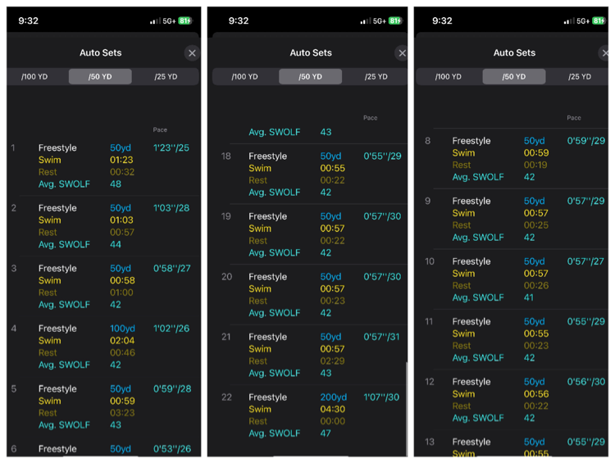615x463 pixels.
Task: Click rest time 01:00 of set 3
Action: pos(121,292)
